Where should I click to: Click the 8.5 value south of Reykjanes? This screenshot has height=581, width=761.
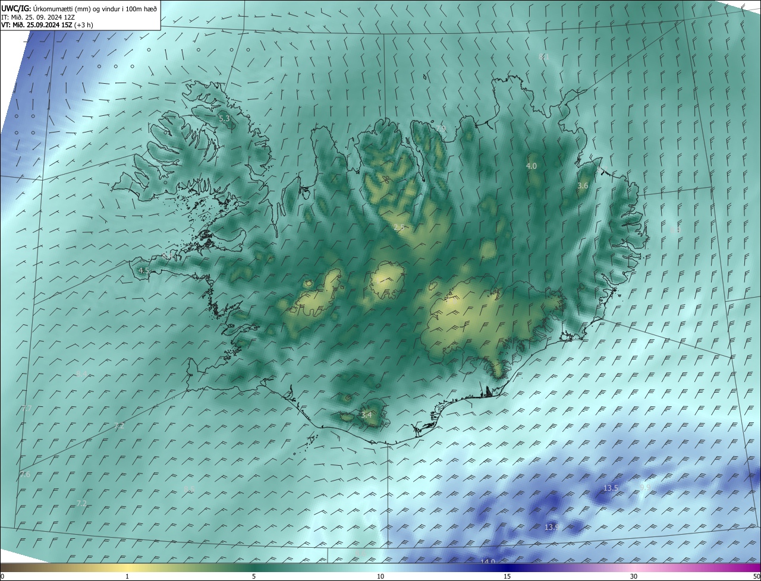click(x=189, y=490)
